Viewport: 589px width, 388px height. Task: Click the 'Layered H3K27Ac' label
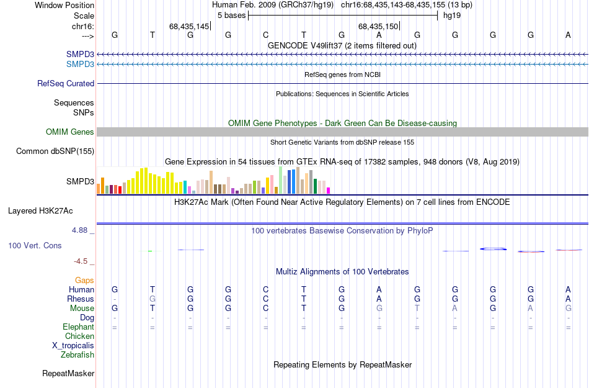(40, 211)
